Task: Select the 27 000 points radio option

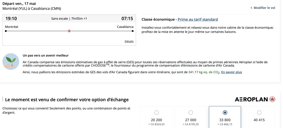Action: pos(191,113)
